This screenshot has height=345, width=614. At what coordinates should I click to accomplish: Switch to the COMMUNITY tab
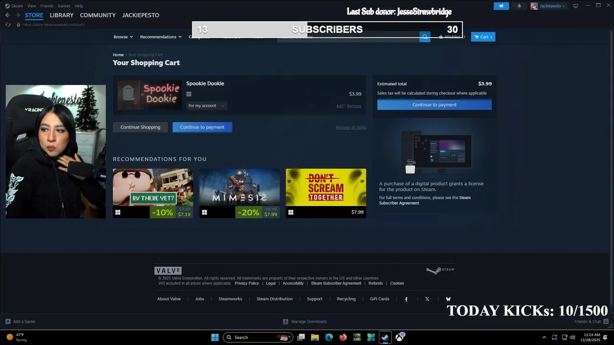point(98,15)
